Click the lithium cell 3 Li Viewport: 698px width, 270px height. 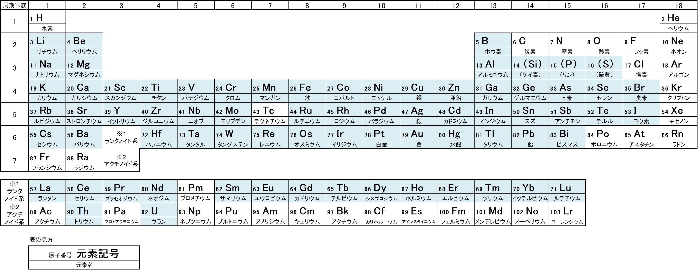tap(47, 45)
